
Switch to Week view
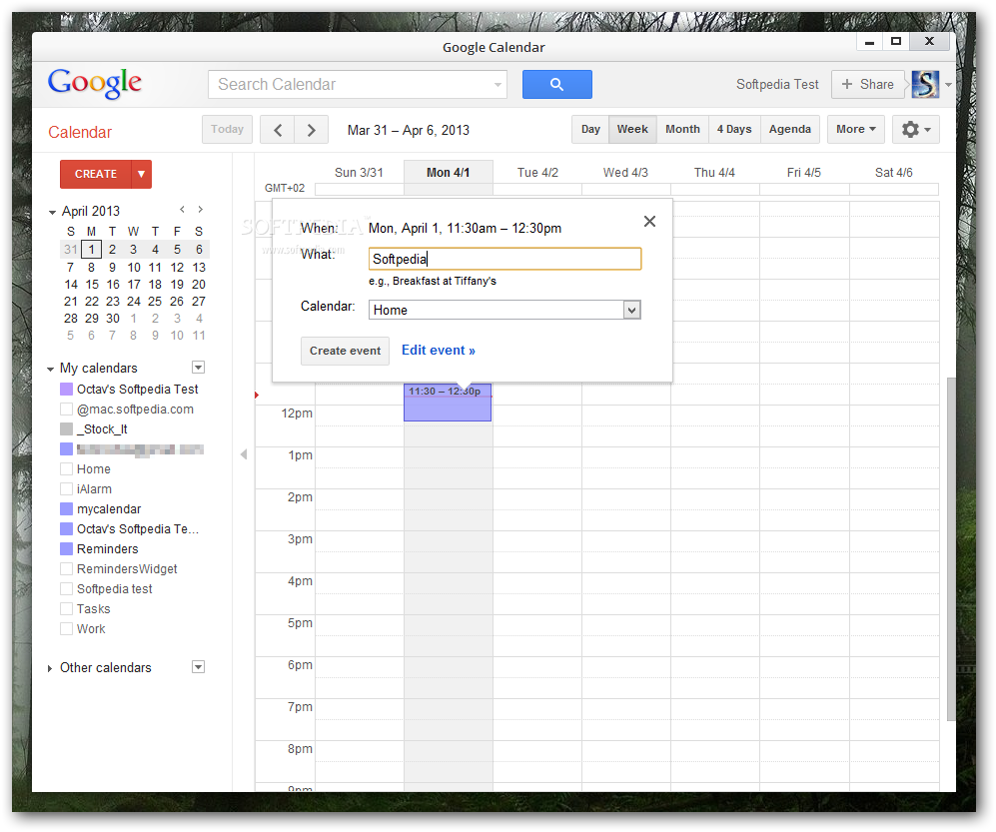[632, 130]
